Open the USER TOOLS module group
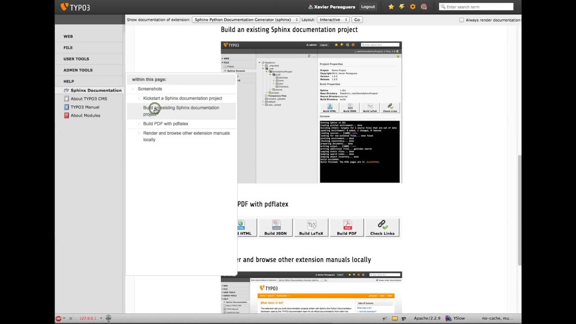Image resolution: width=576 pixels, height=324 pixels. (76, 59)
